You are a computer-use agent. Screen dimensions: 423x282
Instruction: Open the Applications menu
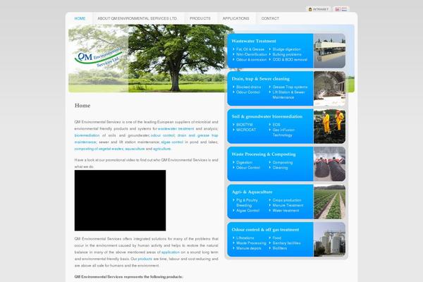pos(235,18)
